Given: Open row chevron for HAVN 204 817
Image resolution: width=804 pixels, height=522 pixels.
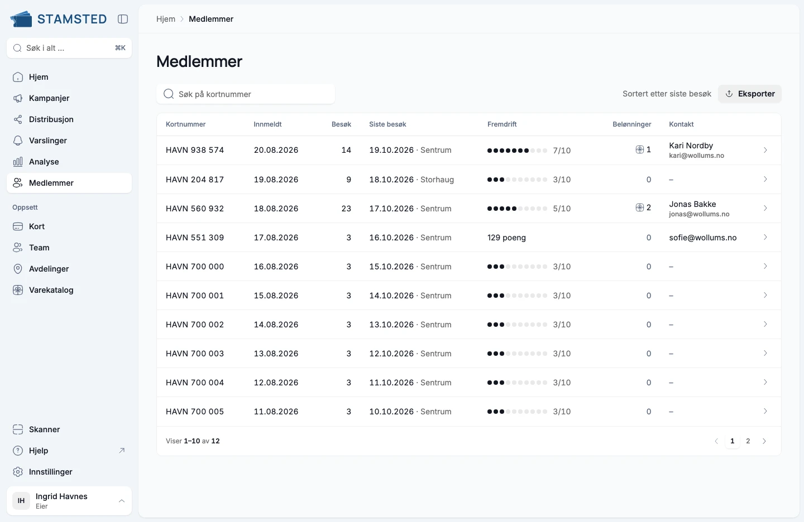Looking at the screenshot, I should 765,179.
